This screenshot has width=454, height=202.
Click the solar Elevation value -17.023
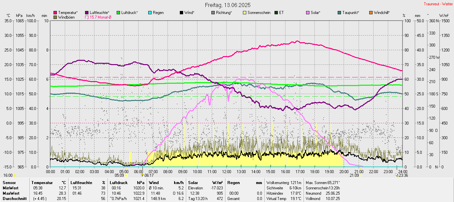pos(217,188)
